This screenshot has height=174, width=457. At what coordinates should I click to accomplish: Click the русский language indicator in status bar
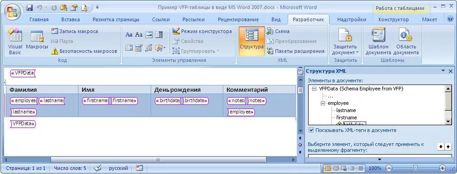pos(118,168)
